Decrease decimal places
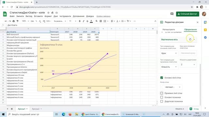This screenshot has height=117, width=209. click(40, 21)
